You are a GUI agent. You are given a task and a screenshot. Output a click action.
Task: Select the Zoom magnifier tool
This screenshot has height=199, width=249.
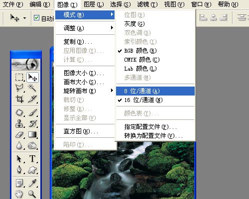pos(32,194)
